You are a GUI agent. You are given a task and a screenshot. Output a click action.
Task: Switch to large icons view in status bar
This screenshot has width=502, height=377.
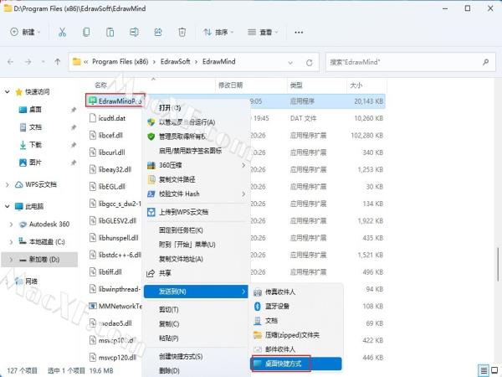(494, 370)
